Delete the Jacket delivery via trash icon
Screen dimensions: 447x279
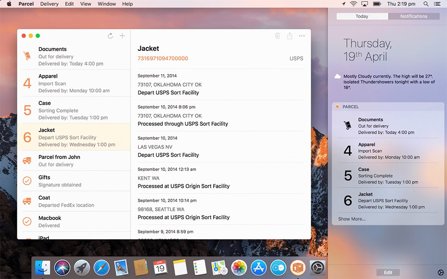(x=278, y=36)
